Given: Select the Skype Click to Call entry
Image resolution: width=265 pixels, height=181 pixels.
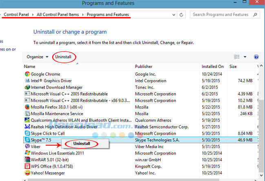Looking at the screenshot, I should pos(47,133).
